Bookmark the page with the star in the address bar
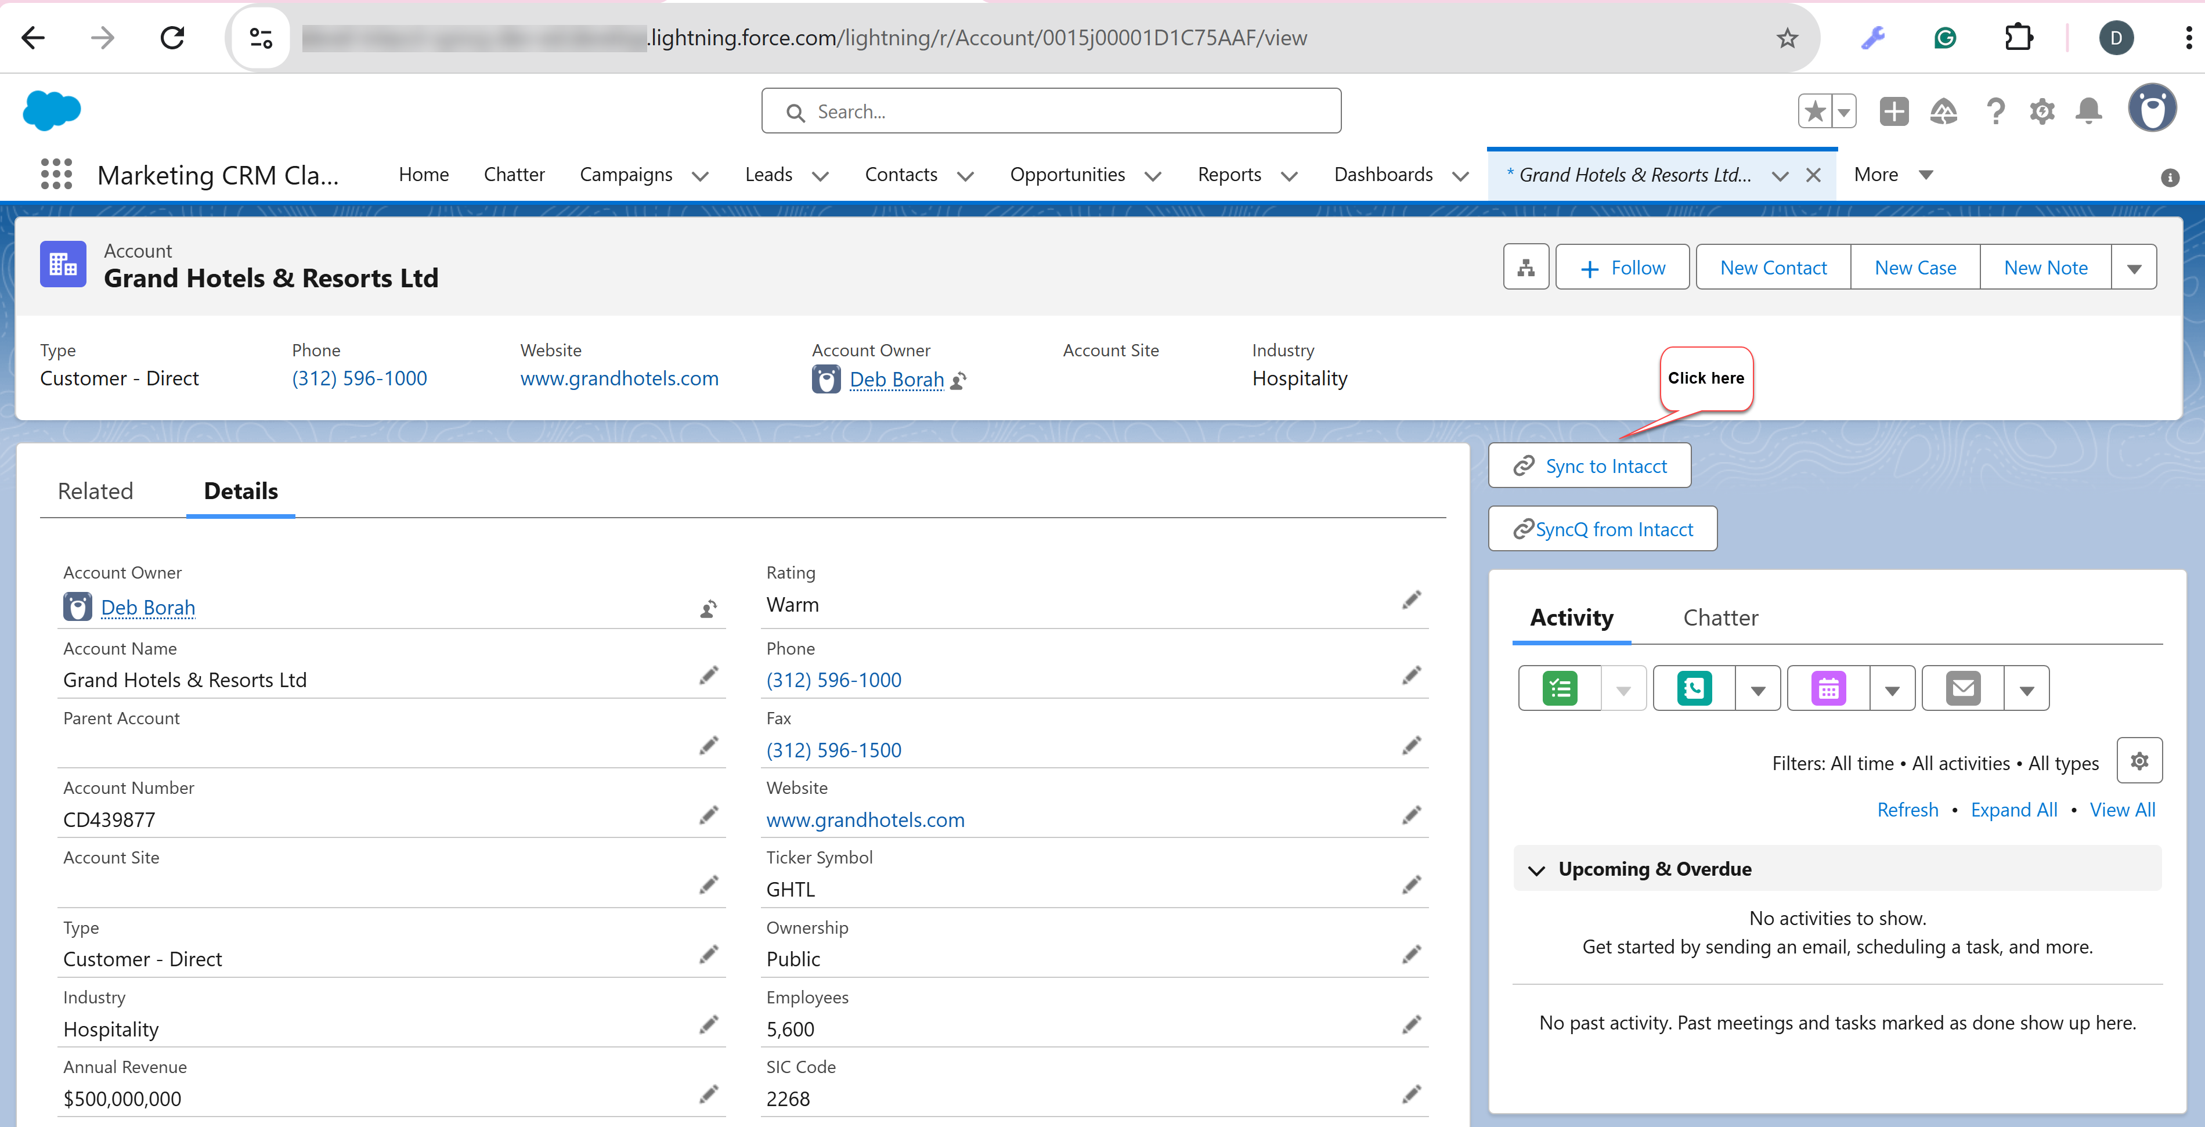The height and width of the screenshot is (1127, 2205). [1787, 38]
